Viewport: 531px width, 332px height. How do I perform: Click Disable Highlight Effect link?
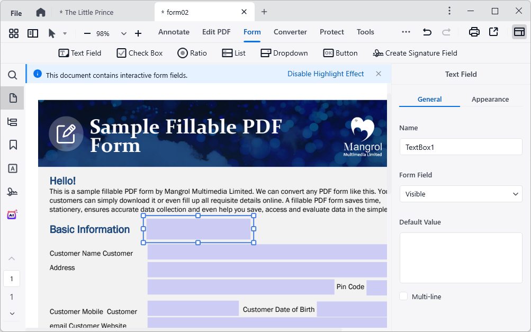tap(326, 74)
